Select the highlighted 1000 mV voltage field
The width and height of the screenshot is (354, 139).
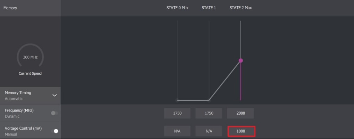(241, 131)
